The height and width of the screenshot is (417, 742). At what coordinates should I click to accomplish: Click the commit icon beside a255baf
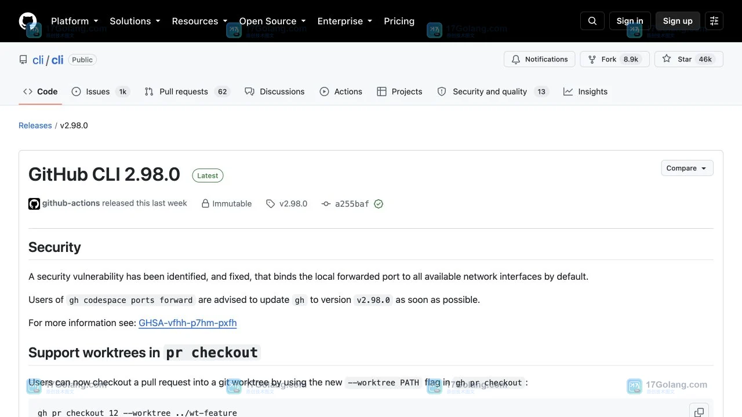point(326,204)
